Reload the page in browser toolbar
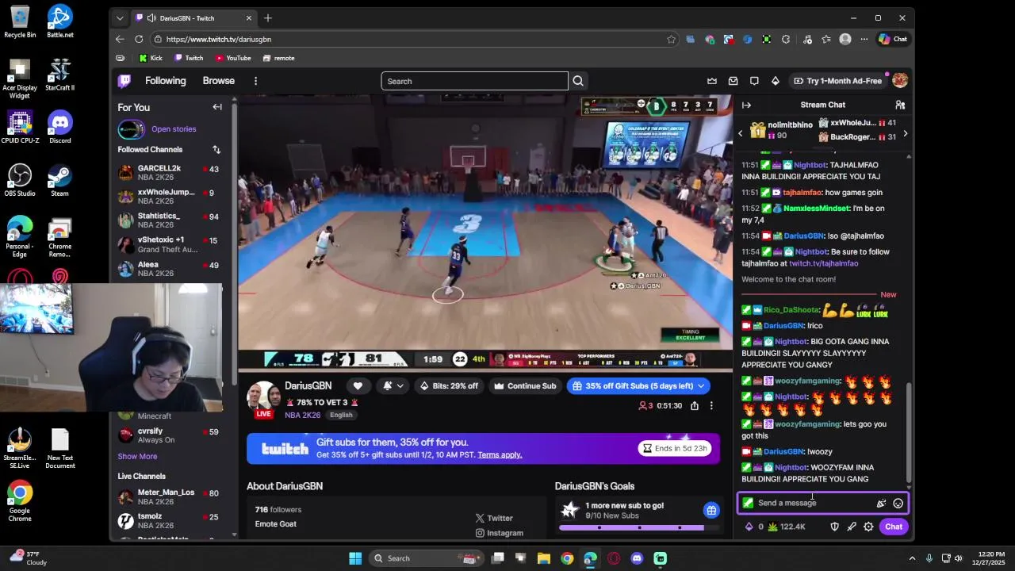The width and height of the screenshot is (1015, 571). click(x=139, y=39)
